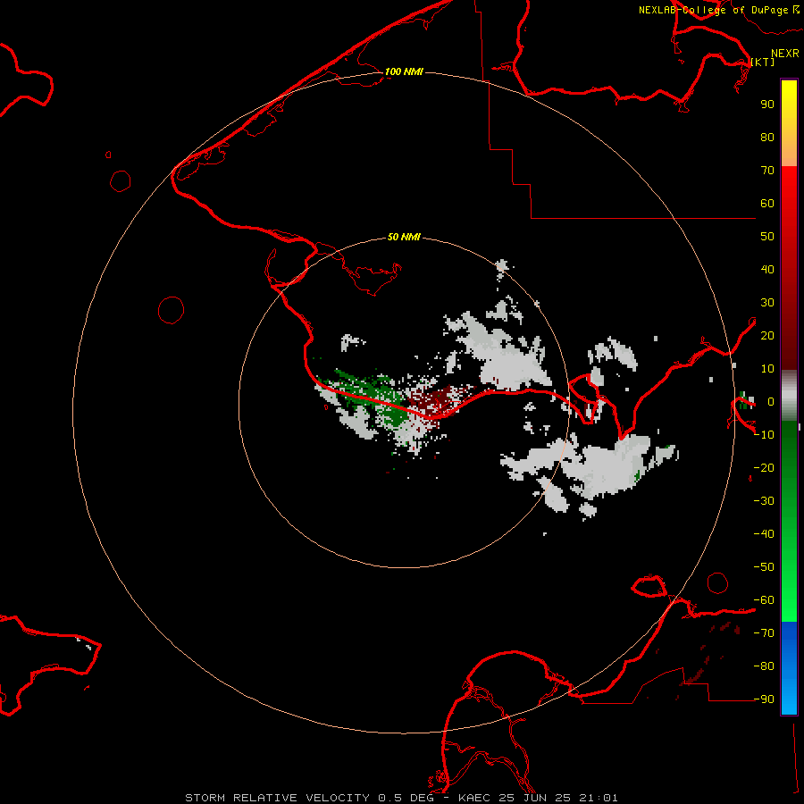
Task: Click the 20 value on velocity scale
Action: (x=767, y=335)
